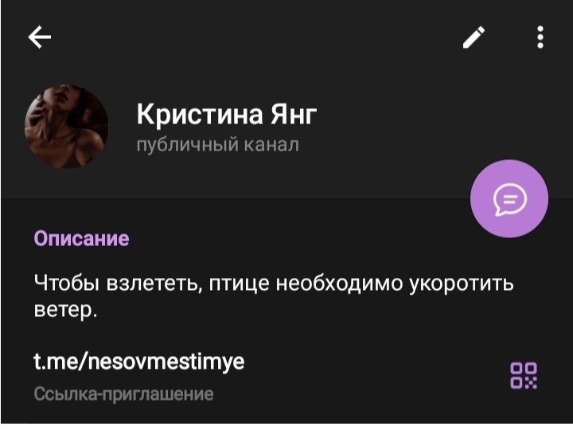The width and height of the screenshot is (573, 430).
Task: Go back using the arrow icon
Action: [40, 37]
